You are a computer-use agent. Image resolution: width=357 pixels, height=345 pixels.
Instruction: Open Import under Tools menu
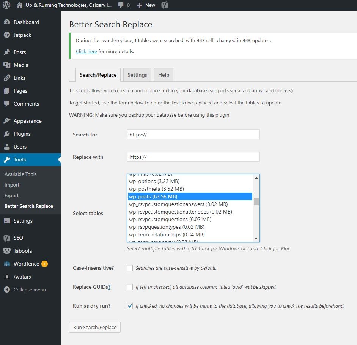(x=12, y=185)
